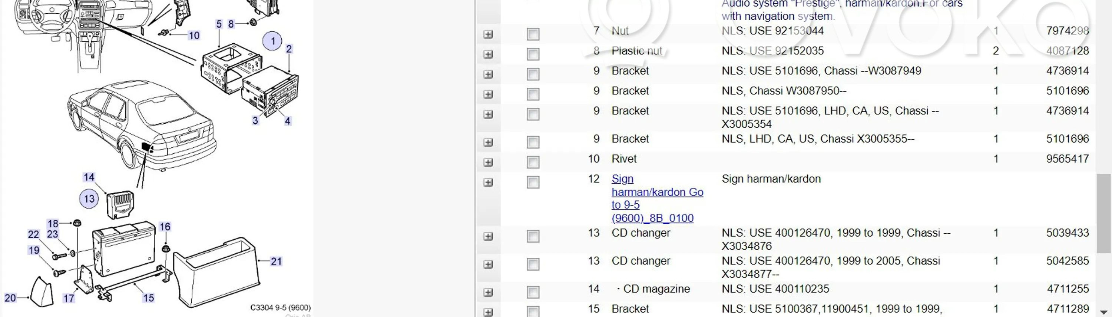The image size is (1112, 317).
Task: Tick the checkbox for the Nut row
Action: click(x=533, y=34)
